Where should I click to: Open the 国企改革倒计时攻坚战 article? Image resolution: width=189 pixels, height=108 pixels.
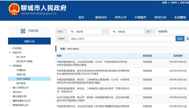[x=93, y=99]
